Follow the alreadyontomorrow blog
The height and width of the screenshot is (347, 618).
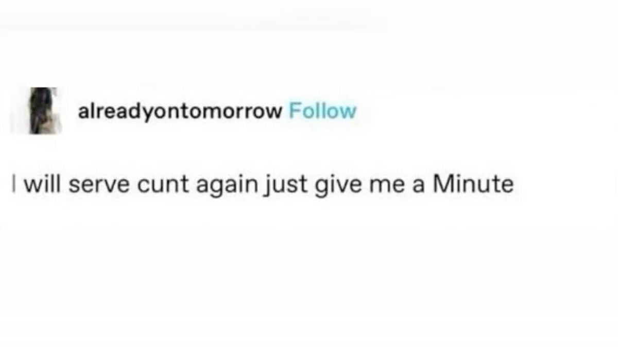(322, 110)
